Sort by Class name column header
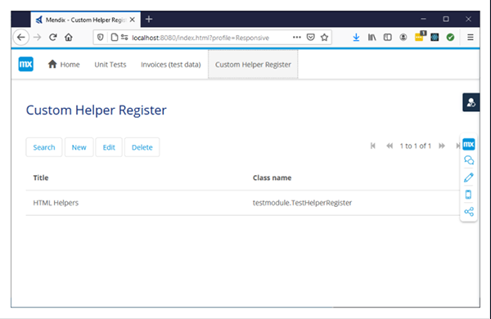491x319 pixels. pos(273,177)
